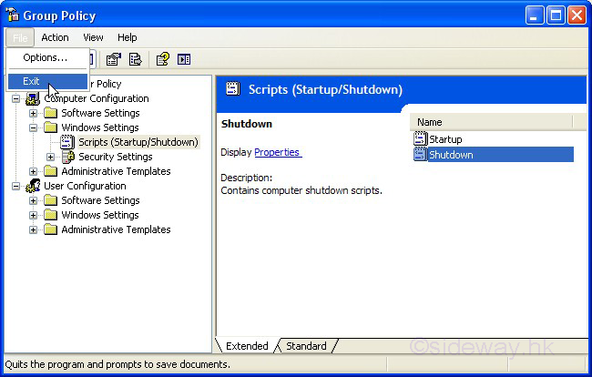
Task: Collapse the Windows Settings node under Computer Configuration
Action: 34,127
